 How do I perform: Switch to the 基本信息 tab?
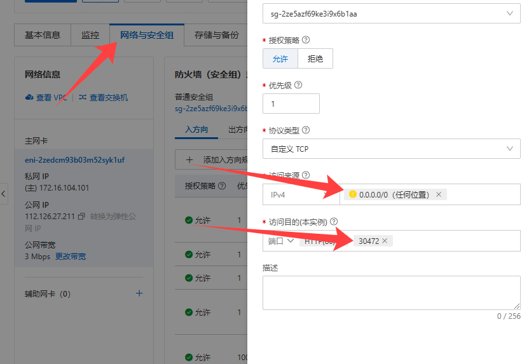coord(43,36)
